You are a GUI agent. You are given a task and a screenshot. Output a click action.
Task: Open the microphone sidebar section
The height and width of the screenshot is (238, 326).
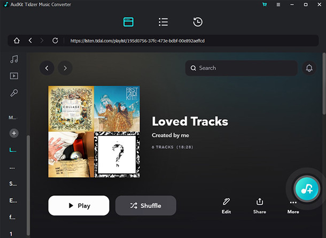[x=14, y=93]
